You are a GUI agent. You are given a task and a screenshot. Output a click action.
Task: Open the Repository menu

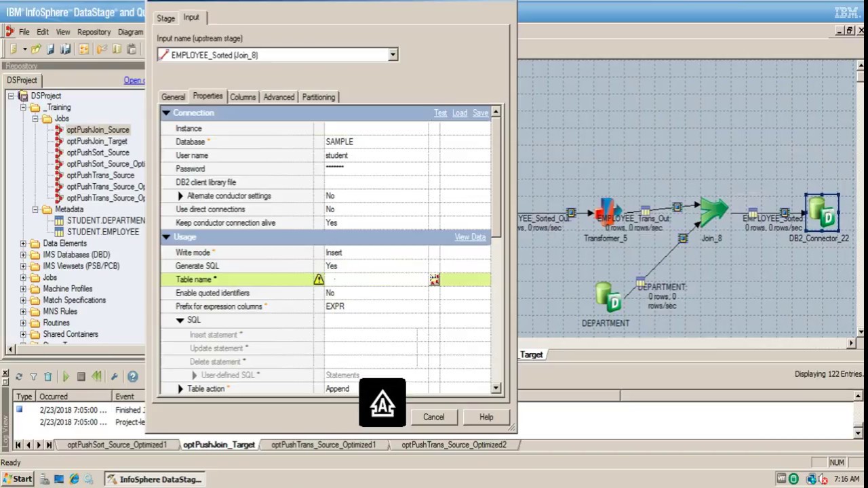(94, 32)
